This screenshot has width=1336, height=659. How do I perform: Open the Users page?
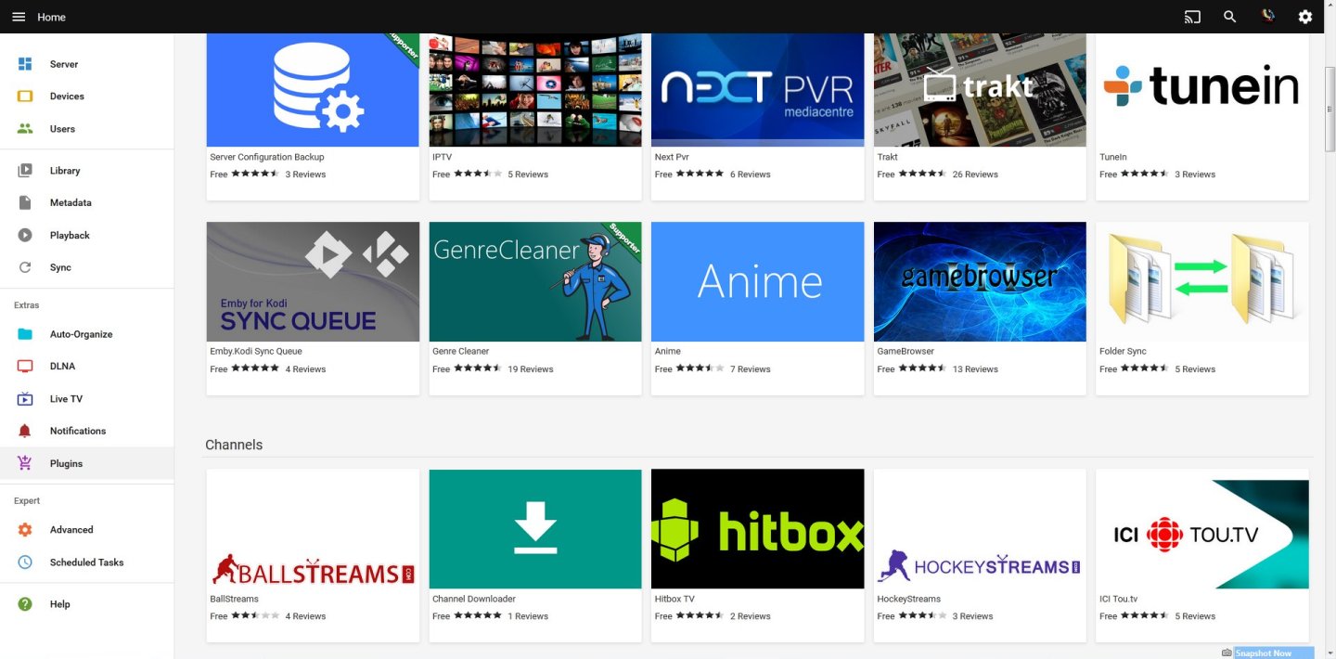87,129
